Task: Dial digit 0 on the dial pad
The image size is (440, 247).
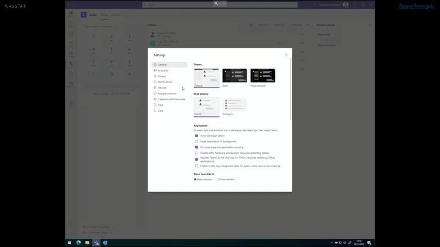Action: [111, 75]
